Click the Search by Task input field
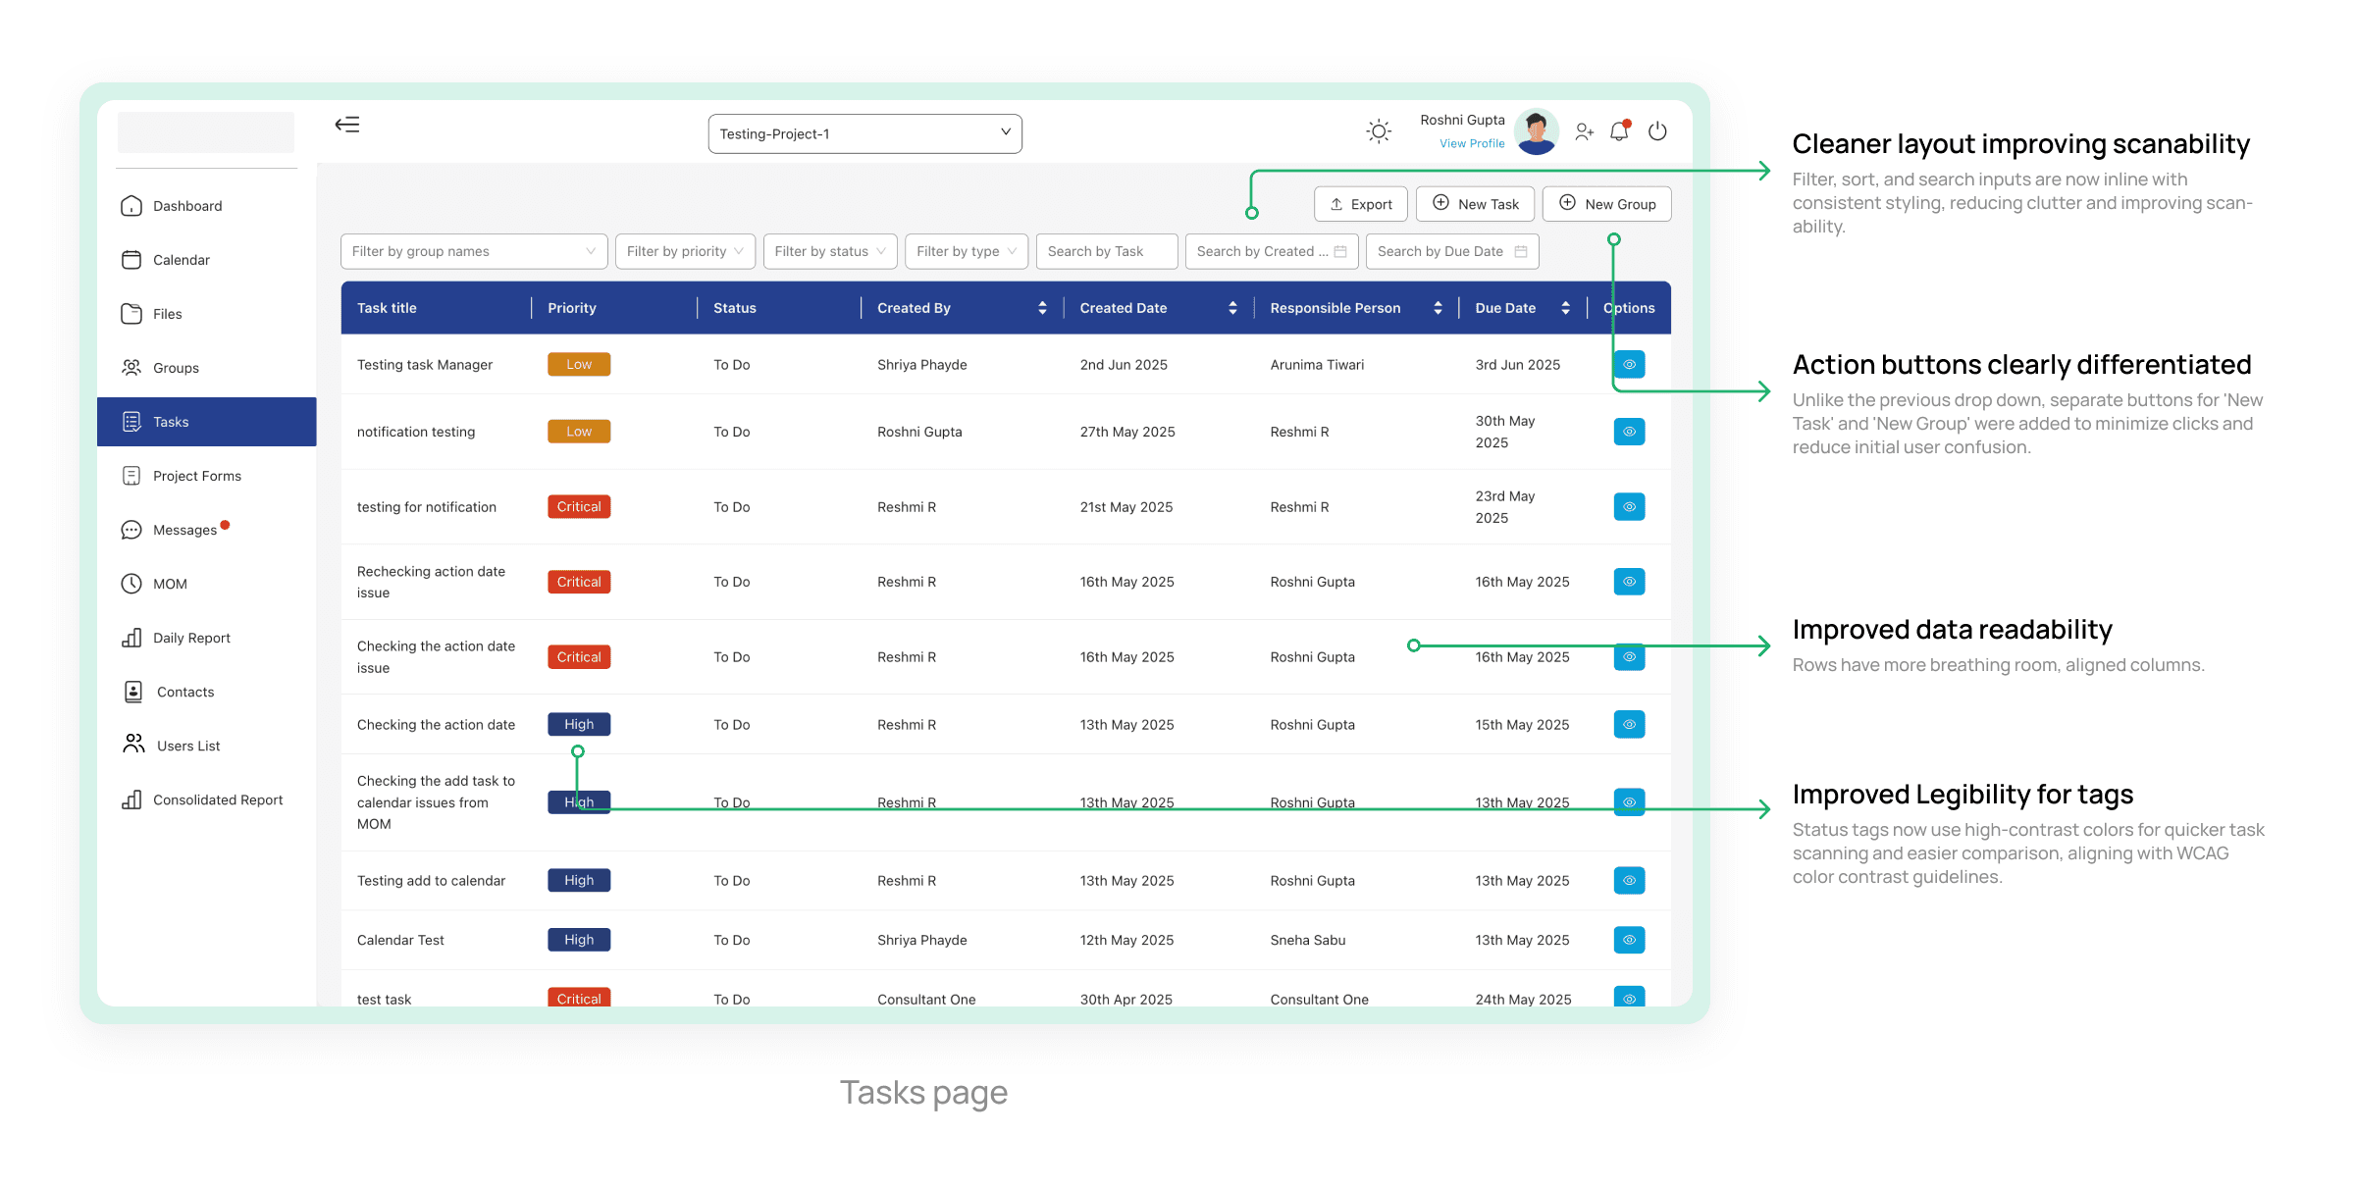The height and width of the screenshot is (1186, 2355). click(x=1106, y=251)
